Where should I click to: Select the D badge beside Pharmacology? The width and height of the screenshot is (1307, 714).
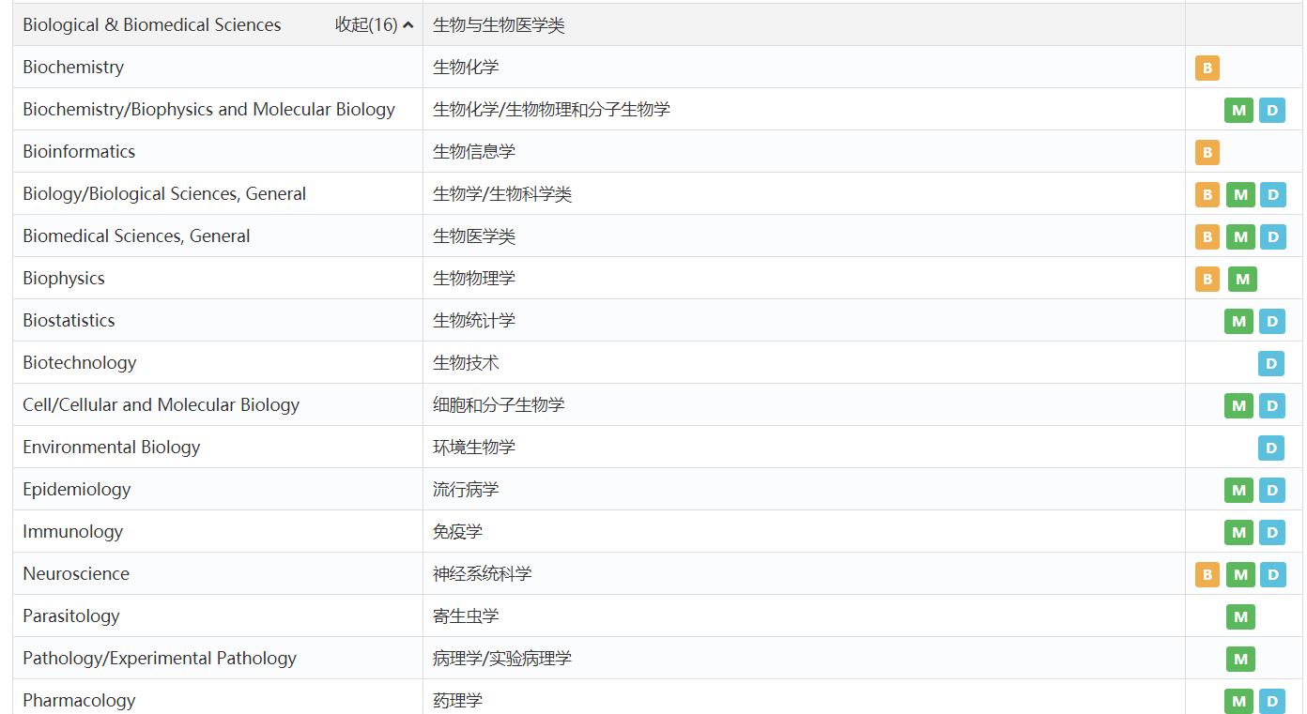(1271, 701)
